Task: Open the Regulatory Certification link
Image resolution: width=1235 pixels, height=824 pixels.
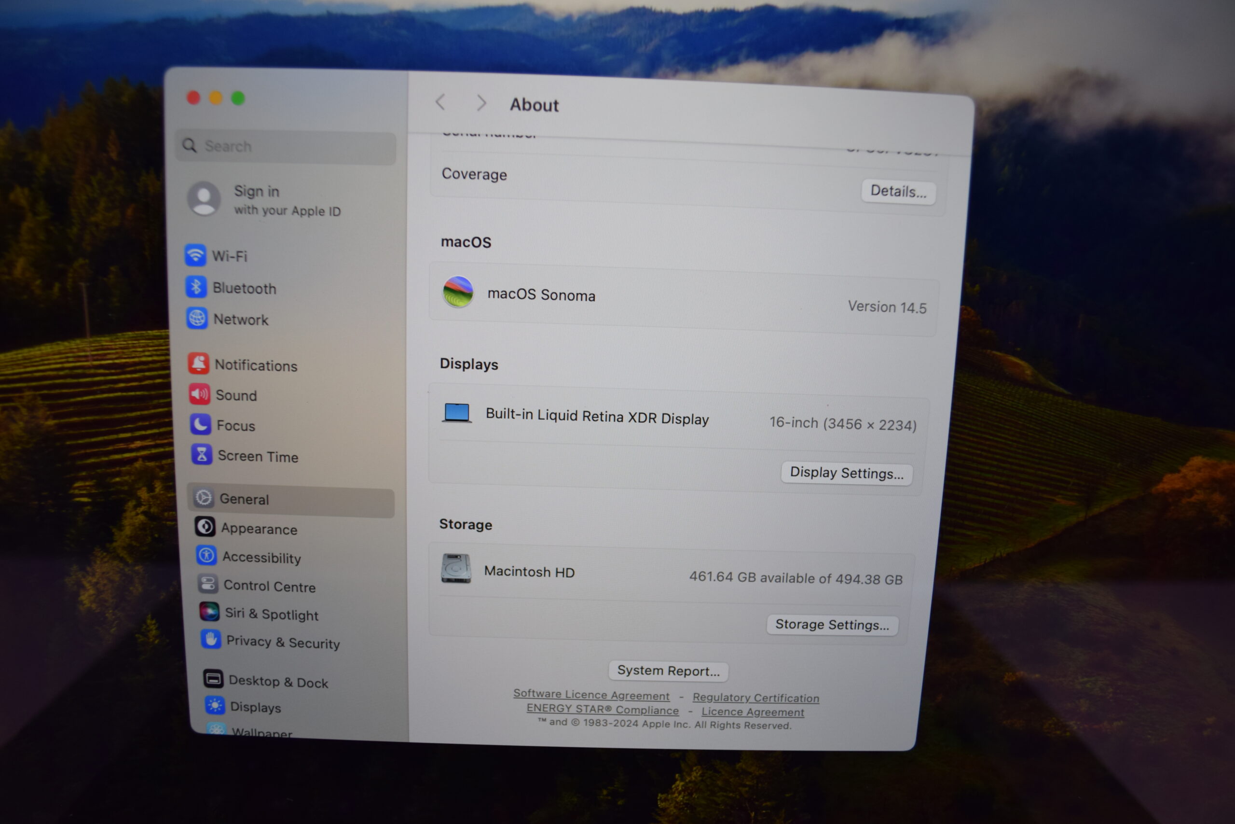Action: click(755, 698)
